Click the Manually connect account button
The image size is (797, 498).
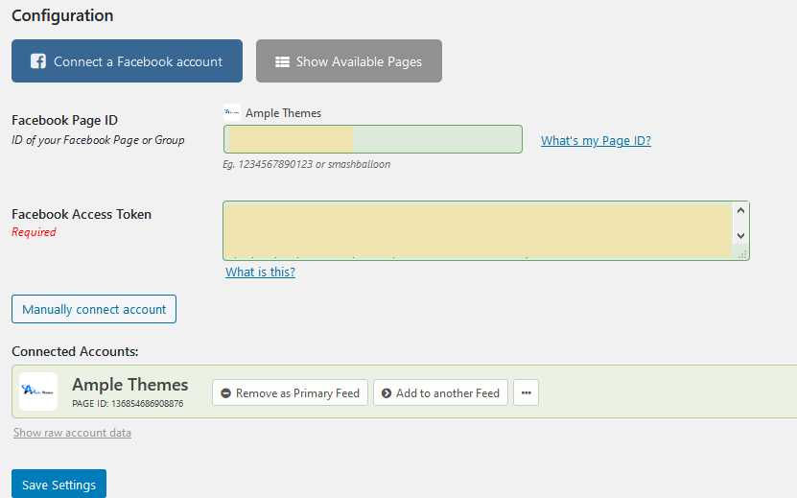coord(94,309)
